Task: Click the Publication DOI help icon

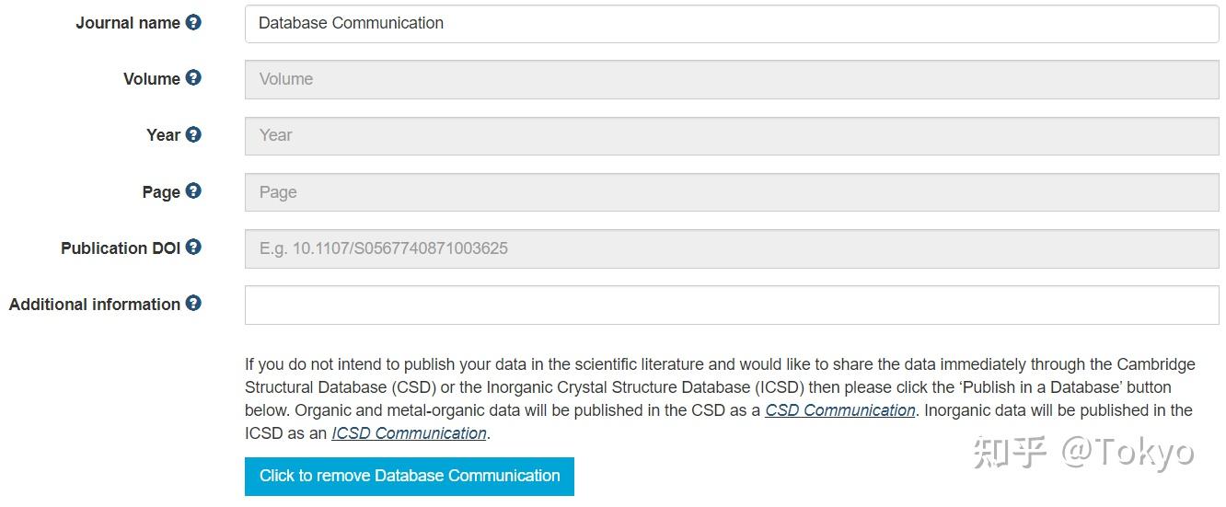Action: [193, 248]
